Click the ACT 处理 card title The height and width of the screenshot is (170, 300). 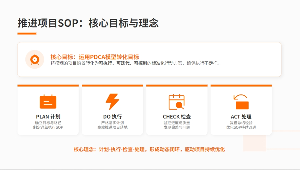(x=241, y=117)
